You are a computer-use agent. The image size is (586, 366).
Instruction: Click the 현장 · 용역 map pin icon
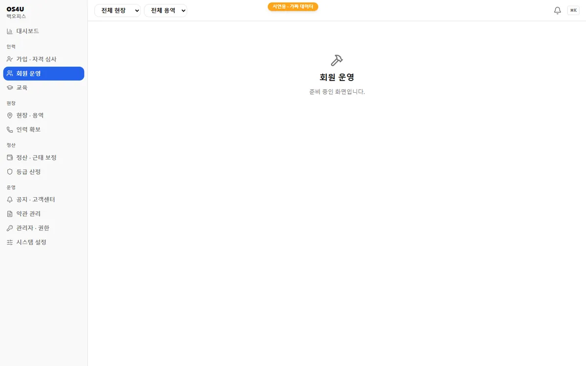coord(10,116)
